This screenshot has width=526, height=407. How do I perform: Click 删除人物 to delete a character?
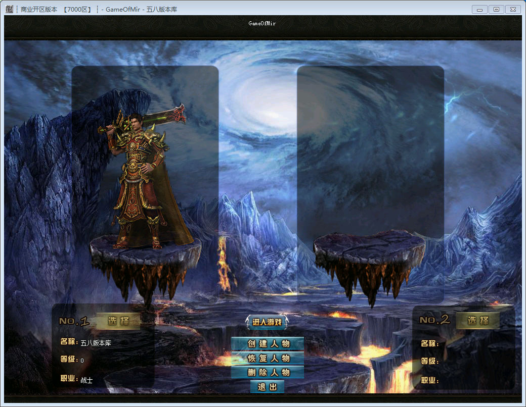[268, 372]
